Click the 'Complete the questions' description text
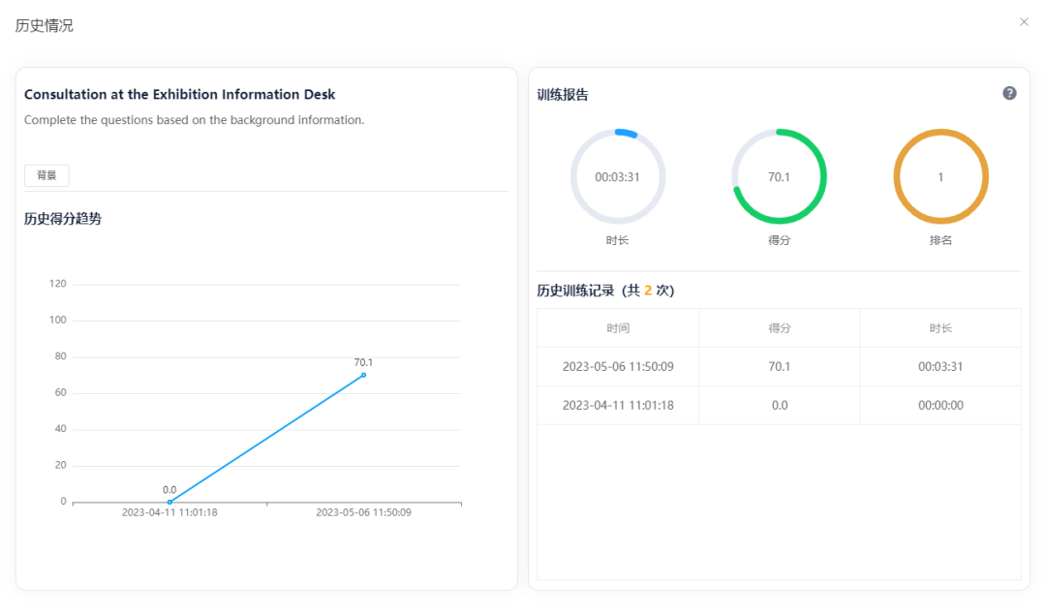Screen dimensions: 1046x615 click(x=194, y=120)
